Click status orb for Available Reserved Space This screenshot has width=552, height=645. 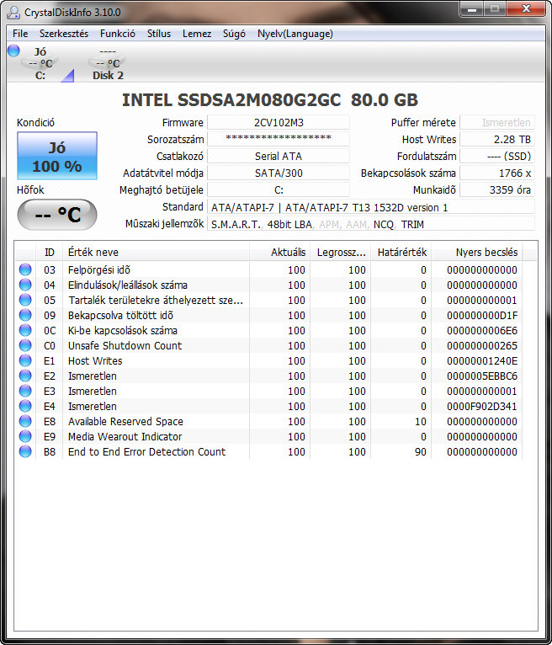[x=25, y=421]
